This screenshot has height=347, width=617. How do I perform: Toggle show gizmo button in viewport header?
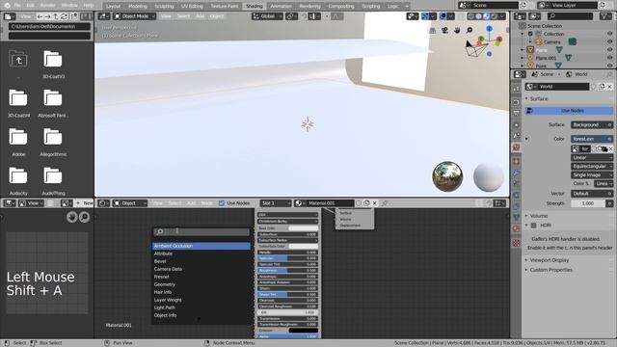[x=425, y=16]
